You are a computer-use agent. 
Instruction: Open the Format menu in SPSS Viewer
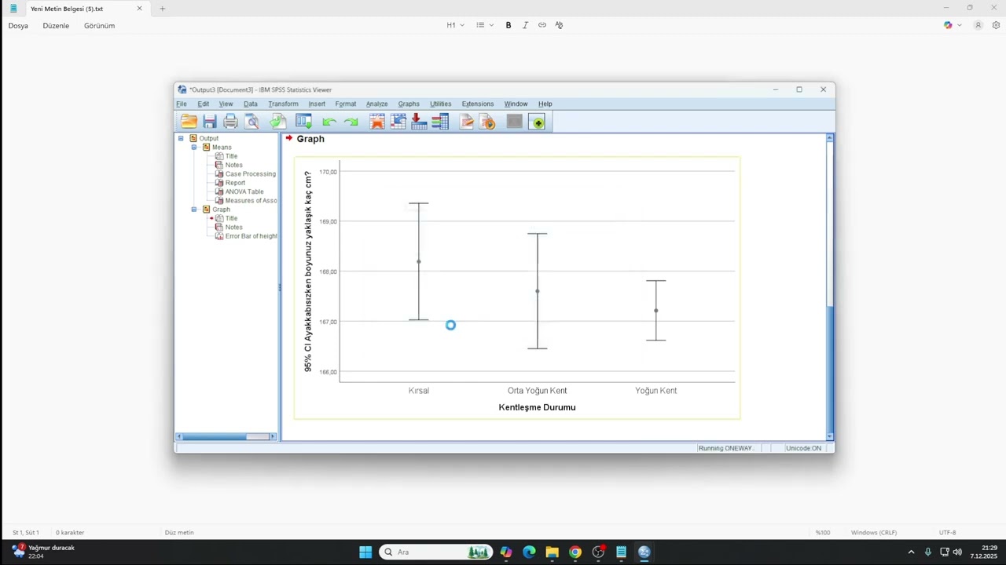pos(346,104)
